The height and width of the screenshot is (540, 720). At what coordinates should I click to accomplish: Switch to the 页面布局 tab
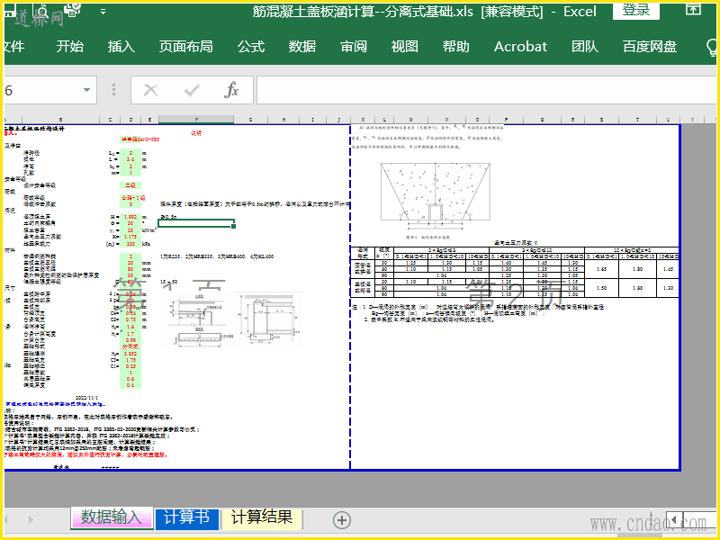click(186, 47)
